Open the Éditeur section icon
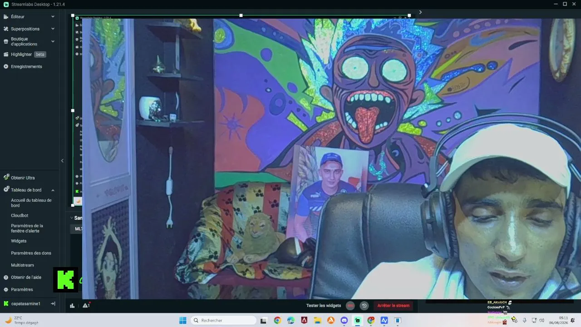 (6, 17)
